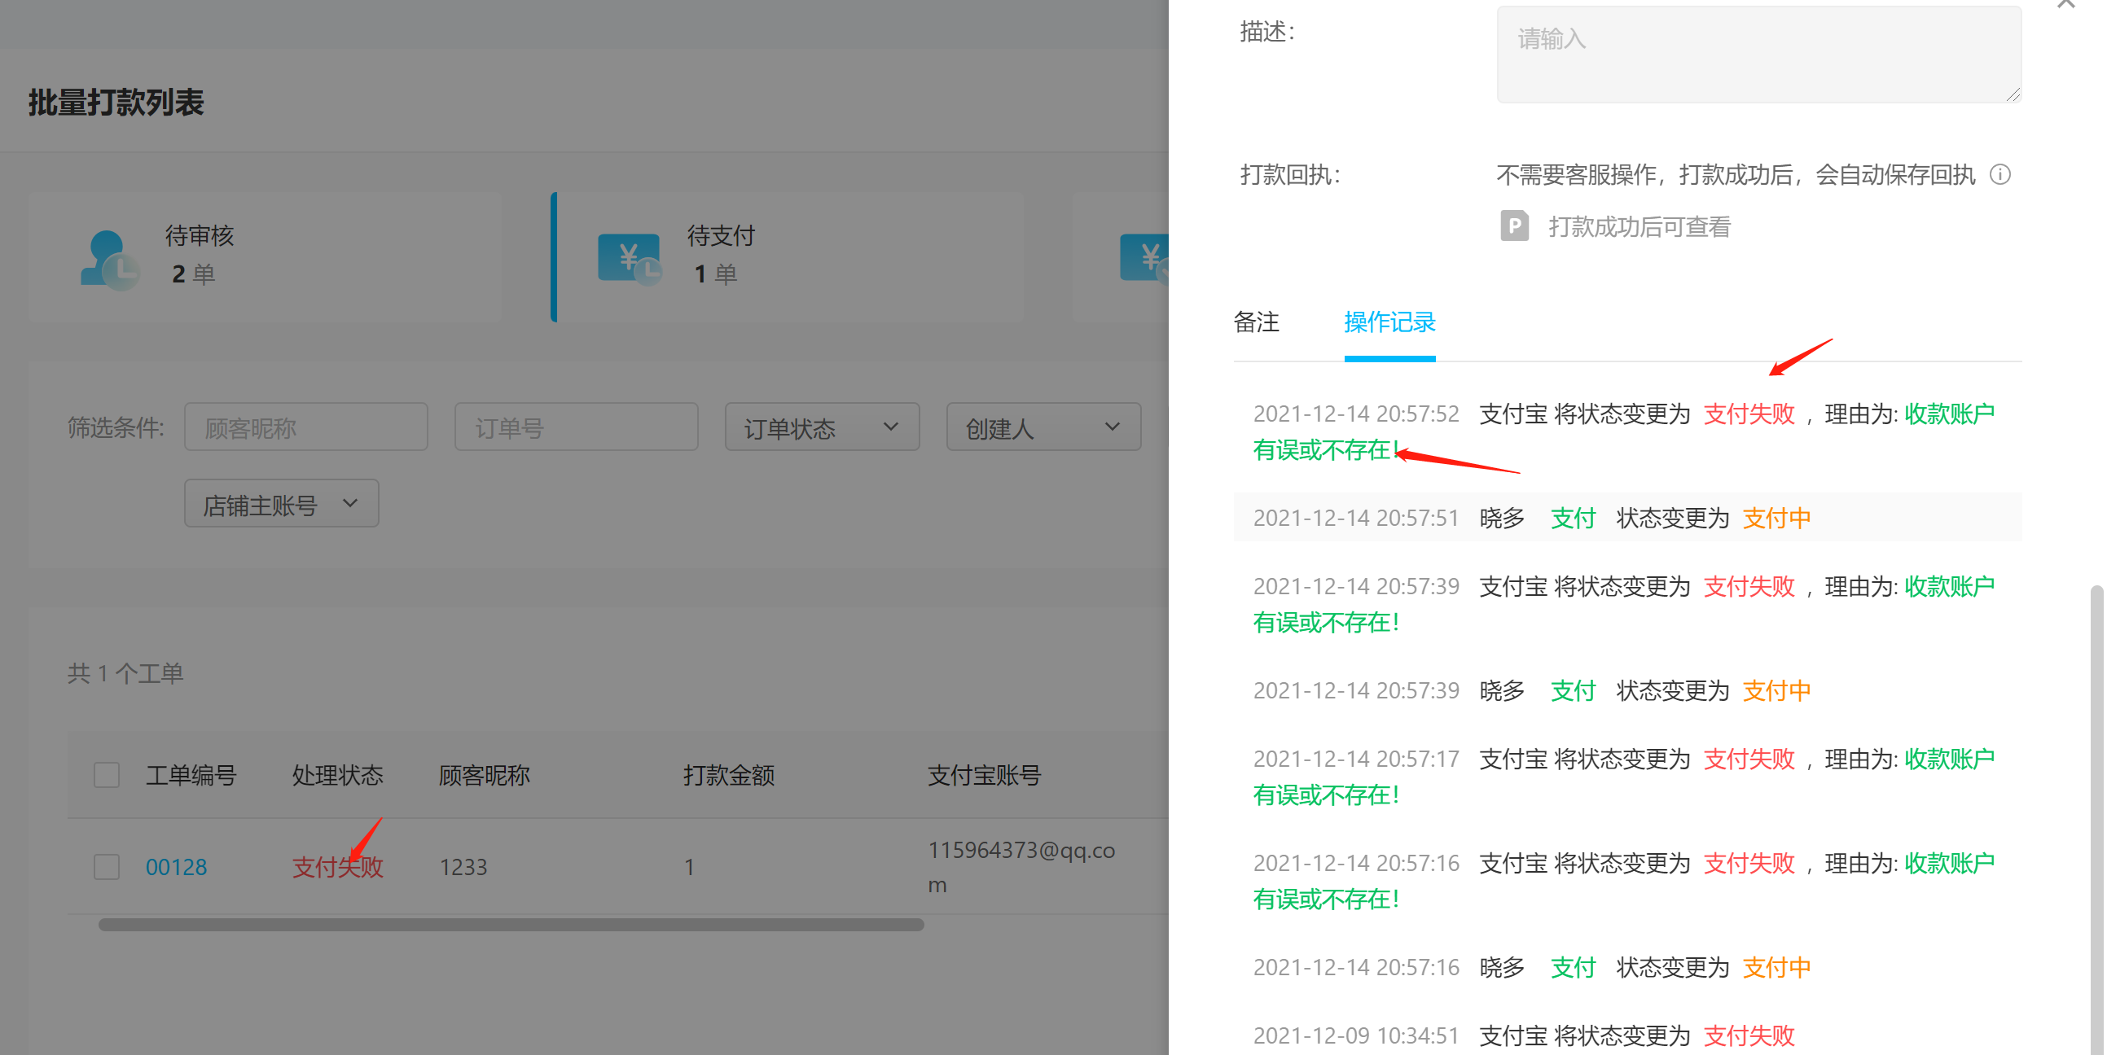
Task: Click the 支付中 status in 20:57:39 row
Action: coord(1776,691)
